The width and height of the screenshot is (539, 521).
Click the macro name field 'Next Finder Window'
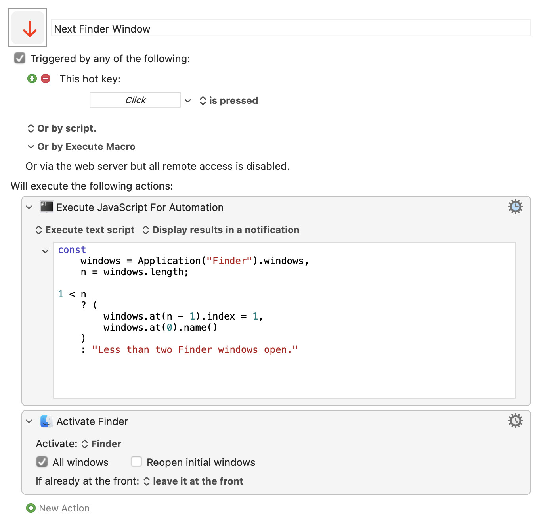[291, 29]
